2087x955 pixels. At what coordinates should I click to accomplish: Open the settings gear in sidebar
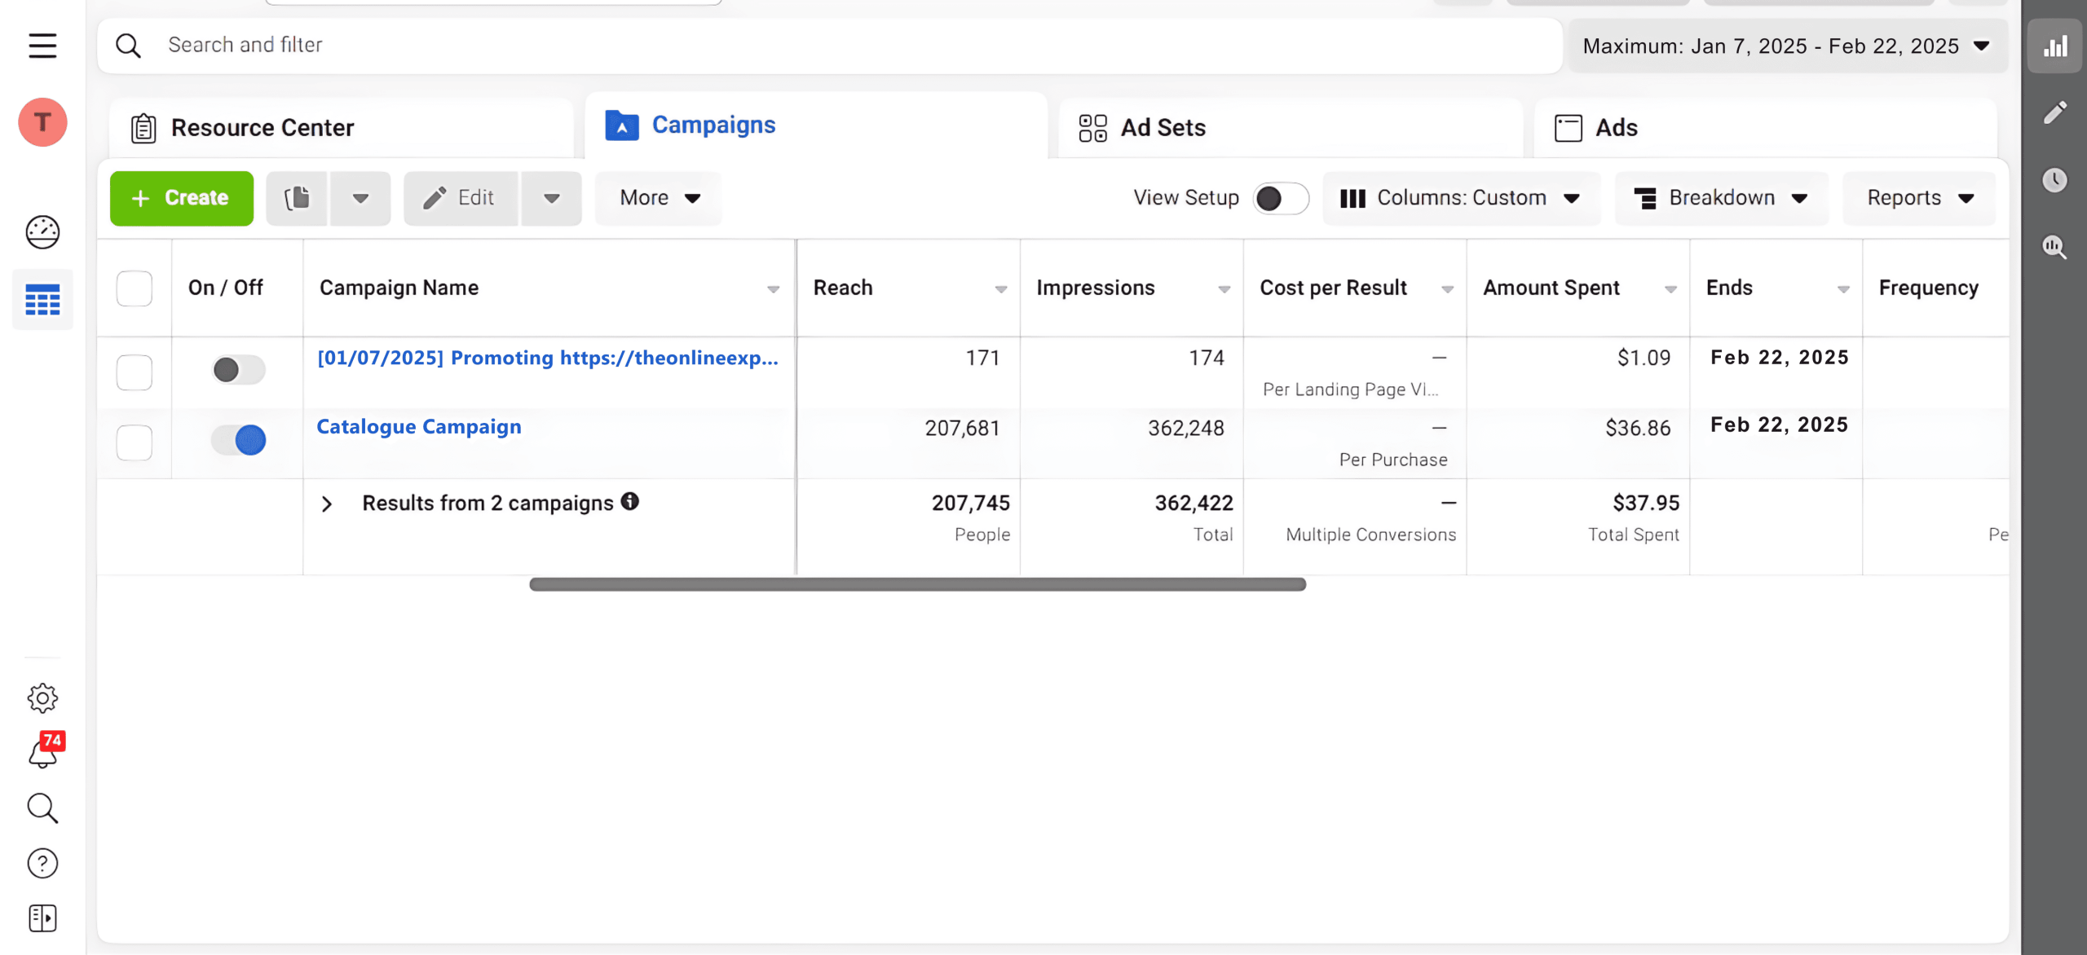click(x=42, y=698)
